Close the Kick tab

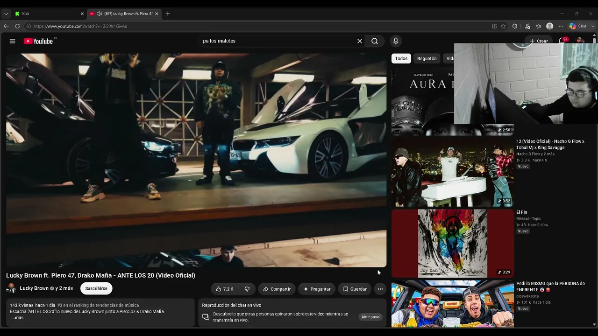[82, 14]
